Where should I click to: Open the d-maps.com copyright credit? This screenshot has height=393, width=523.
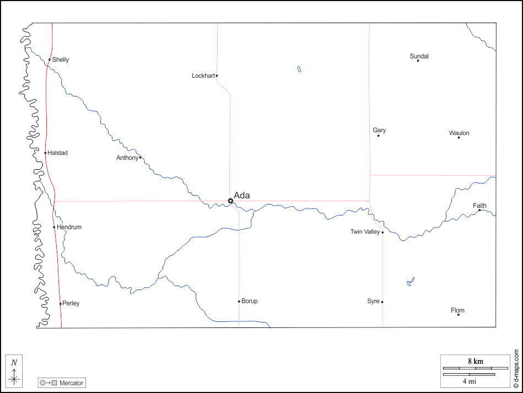516,369
